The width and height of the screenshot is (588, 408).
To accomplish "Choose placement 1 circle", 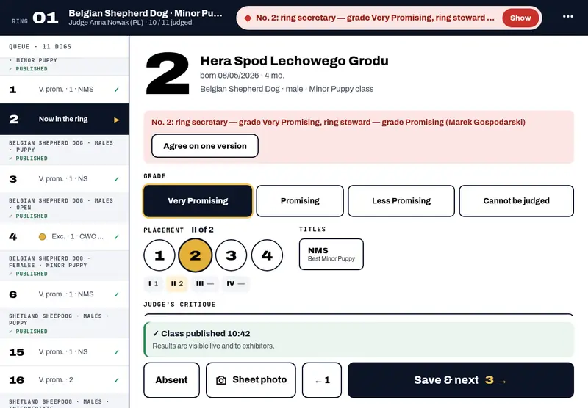I will click(x=159, y=255).
